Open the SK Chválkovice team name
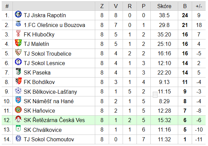Screen dimensions: 208x146 pos(43,130)
